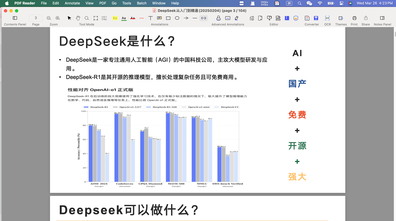Screen dimensions: 396x221
Task: Click the page rotate/replace editor icon
Action: click(260, 18)
